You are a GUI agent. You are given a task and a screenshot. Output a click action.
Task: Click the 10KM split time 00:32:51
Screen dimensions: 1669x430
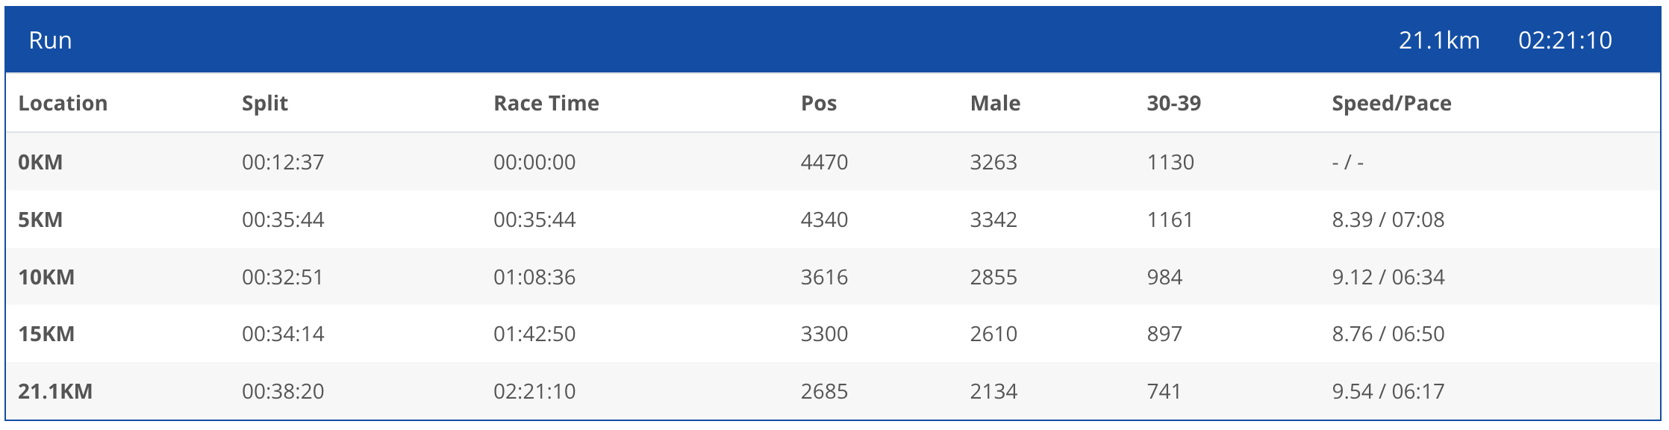(x=282, y=277)
